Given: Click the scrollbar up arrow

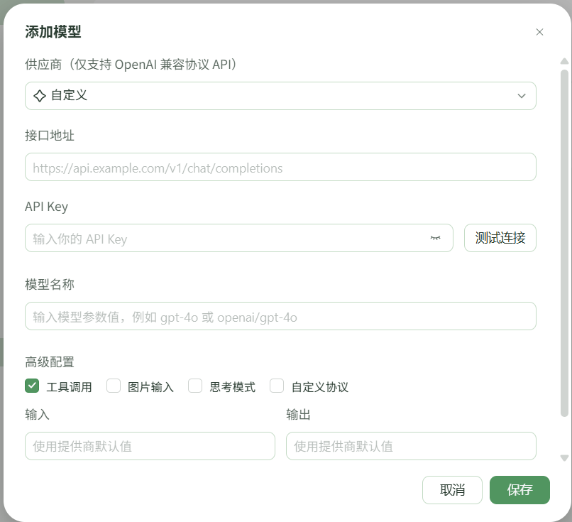Looking at the screenshot, I should pos(564,61).
